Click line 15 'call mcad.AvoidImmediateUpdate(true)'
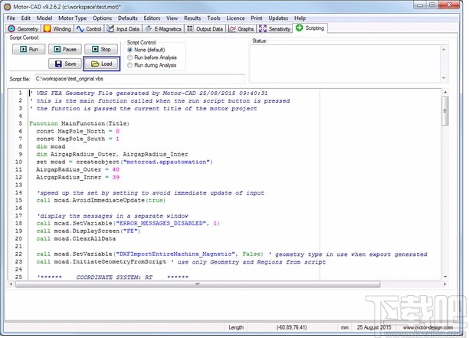Image resolution: width=469 pixels, height=338 pixels. click(x=101, y=200)
